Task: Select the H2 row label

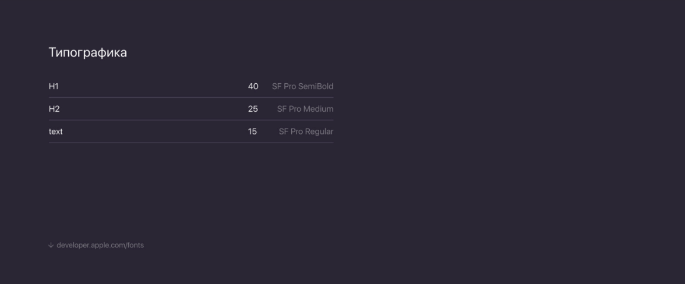Action: pyautogui.click(x=54, y=109)
